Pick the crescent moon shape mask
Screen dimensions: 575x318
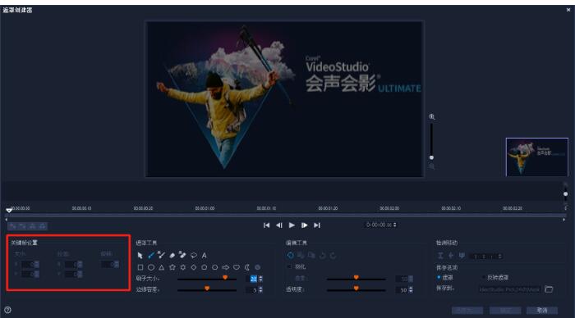pos(247,267)
